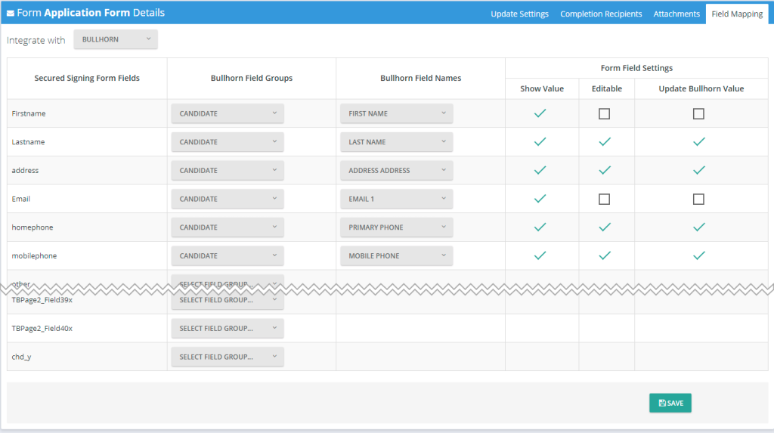774x433 pixels.
Task: Click the TBPage2_Field39x field label
Action: [x=42, y=300]
